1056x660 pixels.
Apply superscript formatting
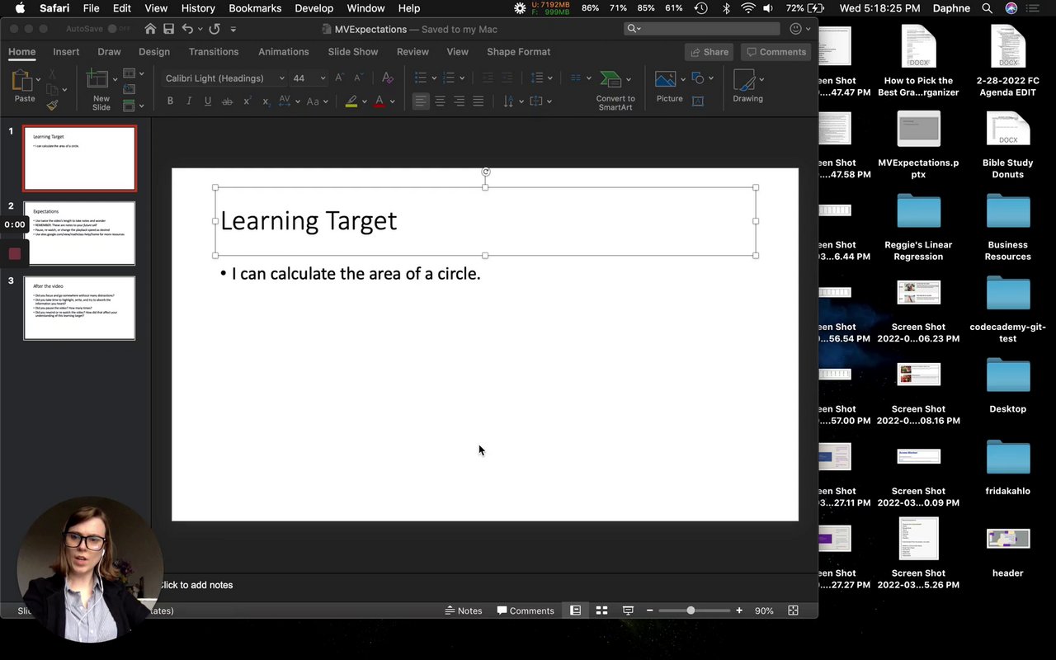[x=247, y=101]
